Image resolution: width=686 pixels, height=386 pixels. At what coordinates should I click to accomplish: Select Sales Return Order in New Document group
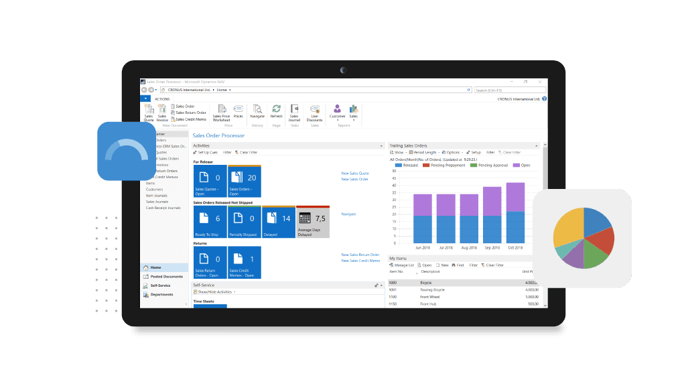coord(190,113)
